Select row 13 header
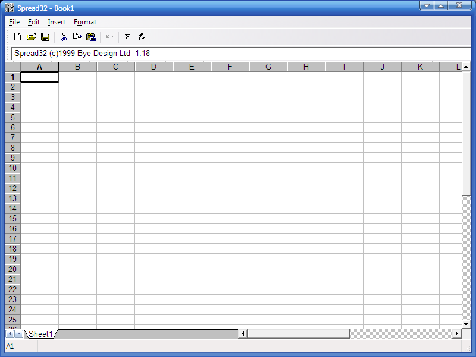This screenshot has width=476, height=357. tap(12, 198)
